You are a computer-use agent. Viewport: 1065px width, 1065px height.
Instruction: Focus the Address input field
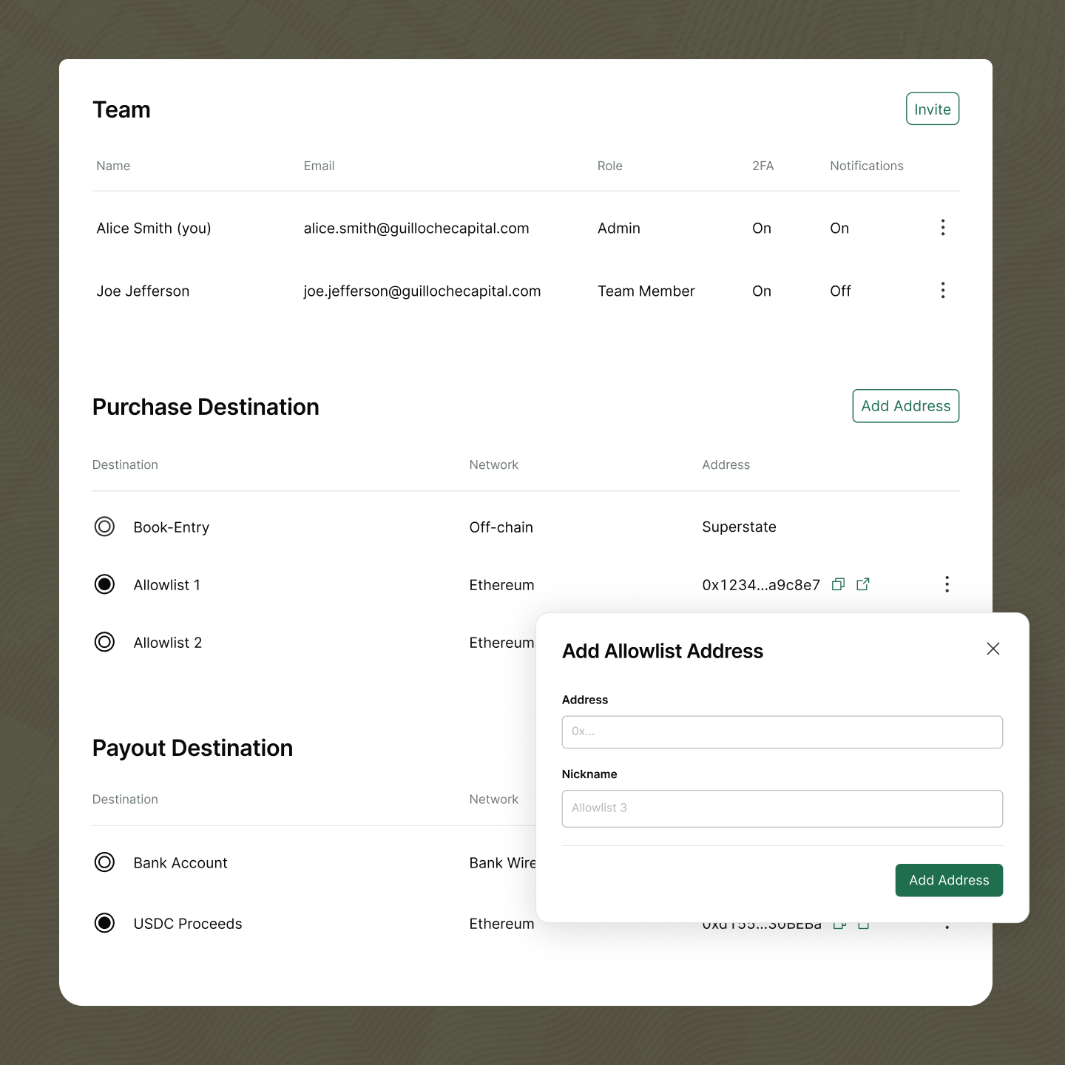pyautogui.click(x=782, y=732)
